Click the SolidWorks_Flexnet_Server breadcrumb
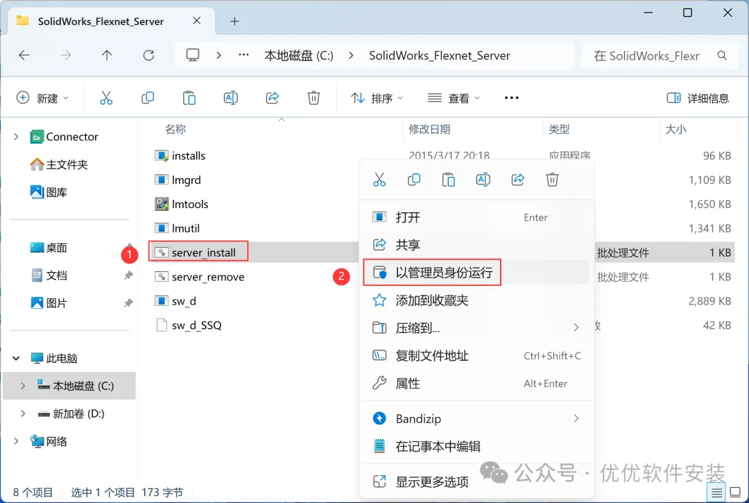749x503 pixels. (x=440, y=56)
